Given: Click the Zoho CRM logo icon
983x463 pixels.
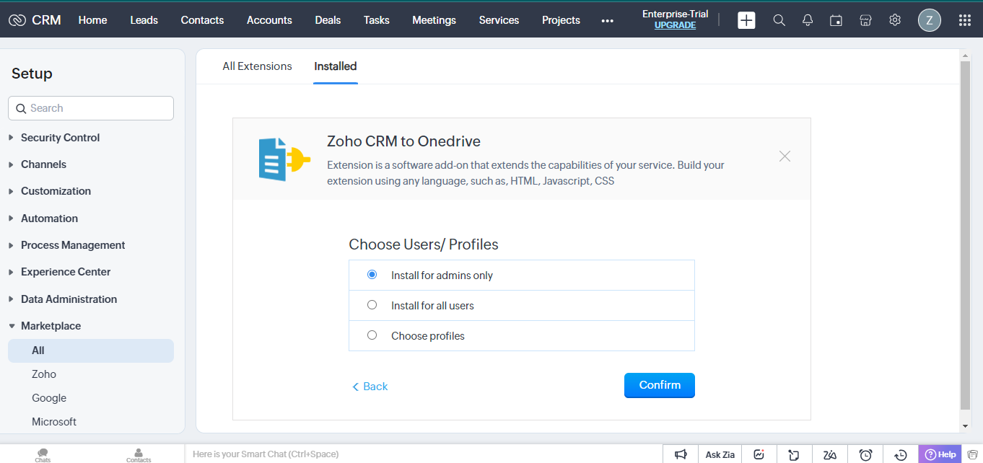Looking at the screenshot, I should coord(17,20).
